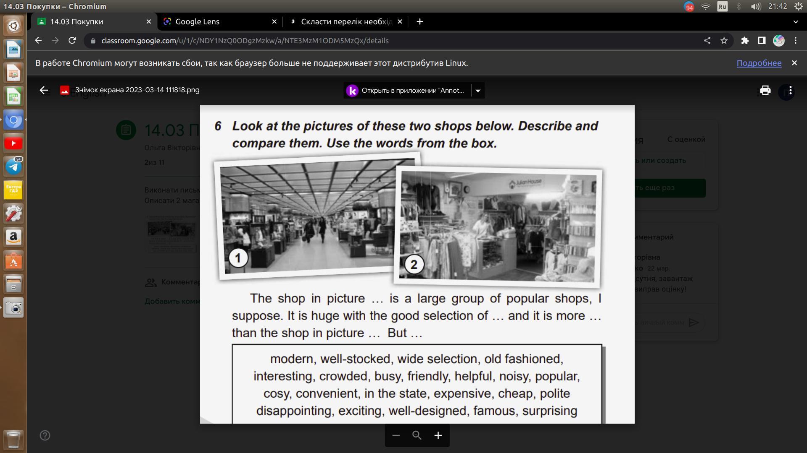Screen dimensions: 807x453
Task: Open LibreOffice Calc from the dock
Action: pyautogui.click(x=13, y=96)
